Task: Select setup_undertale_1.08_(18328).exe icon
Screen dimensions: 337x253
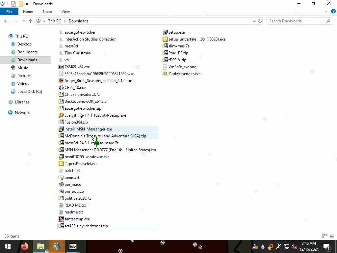Action: [x=165, y=39]
